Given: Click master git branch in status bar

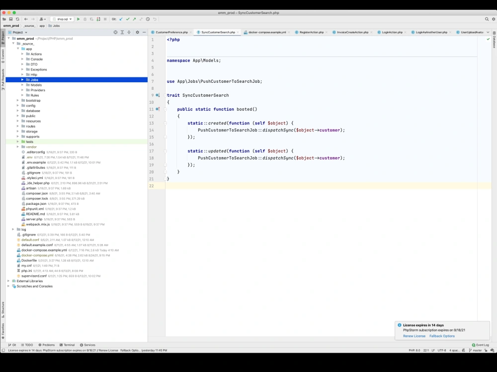Looking at the screenshot, I should pos(476,351).
